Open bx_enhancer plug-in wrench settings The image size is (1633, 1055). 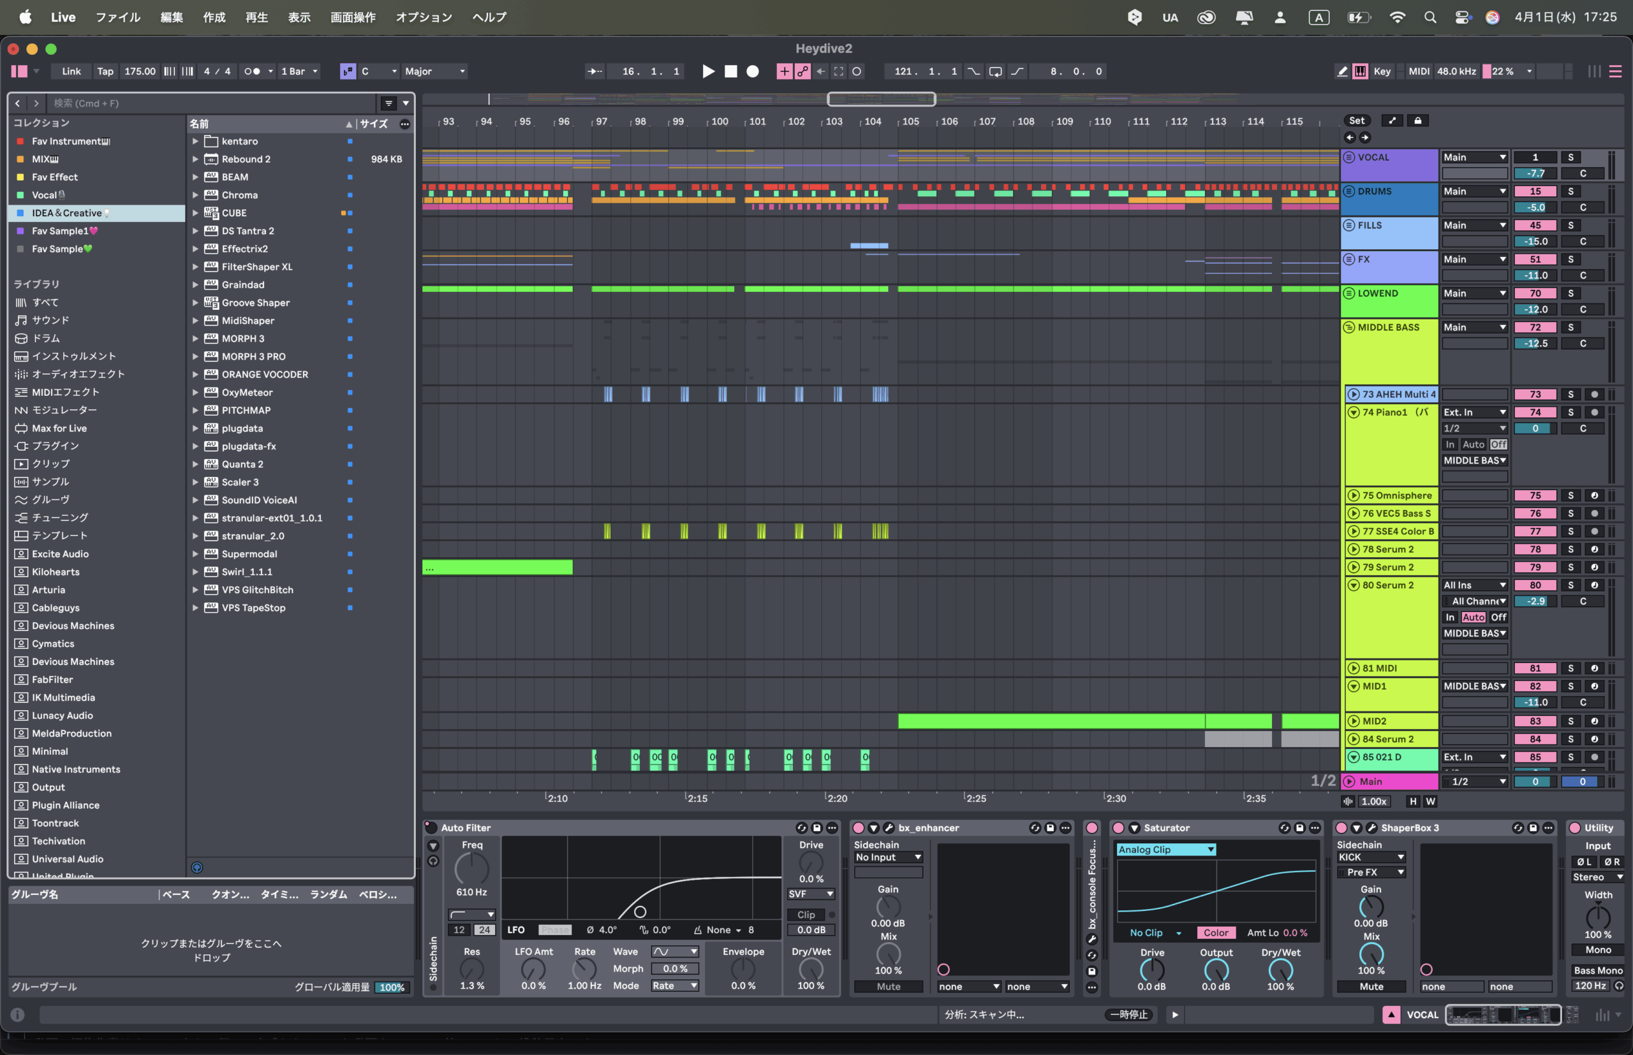coord(889,828)
